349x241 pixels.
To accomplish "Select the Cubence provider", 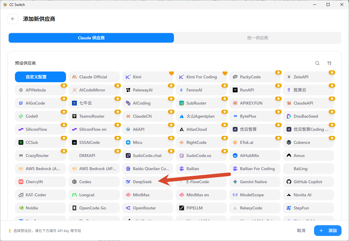I will click(308, 142).
